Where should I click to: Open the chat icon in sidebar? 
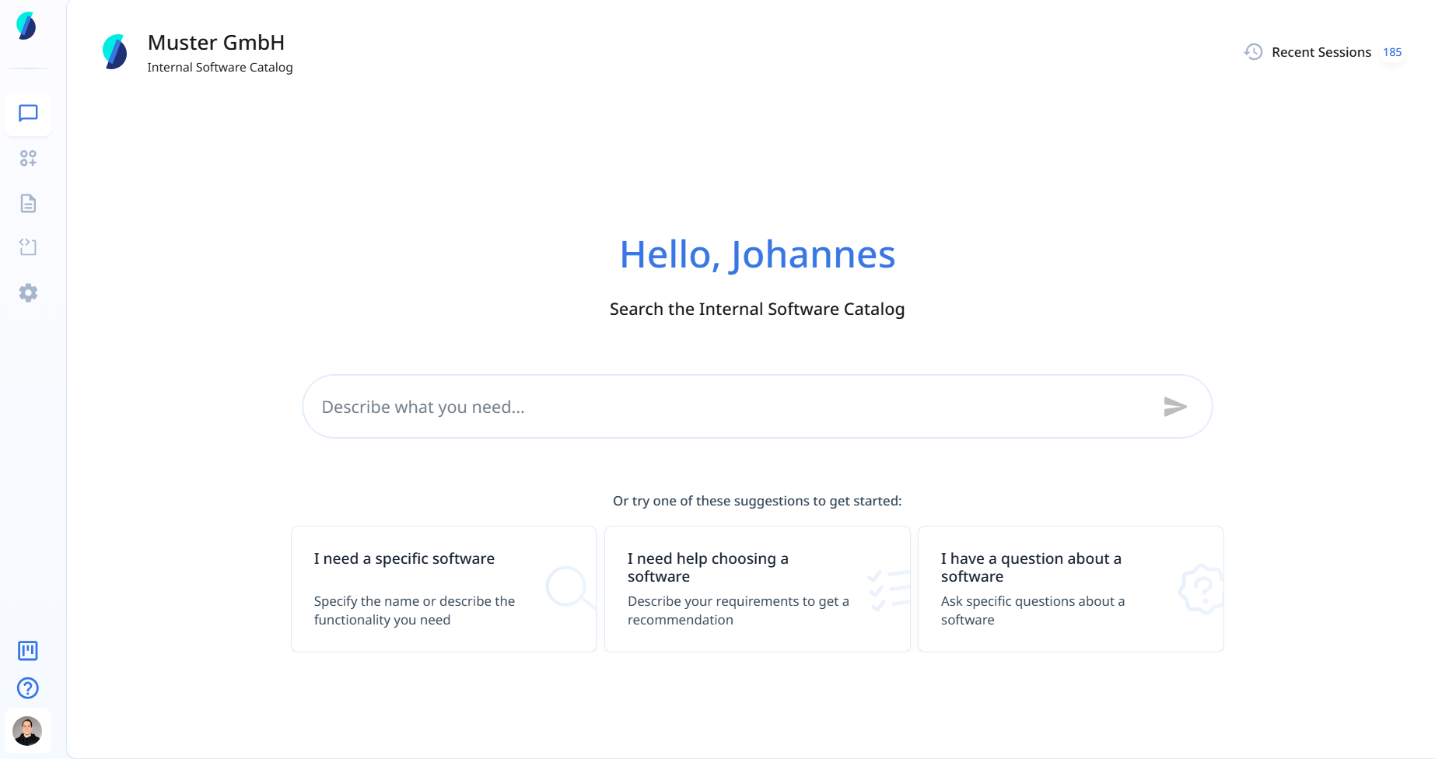28,114
